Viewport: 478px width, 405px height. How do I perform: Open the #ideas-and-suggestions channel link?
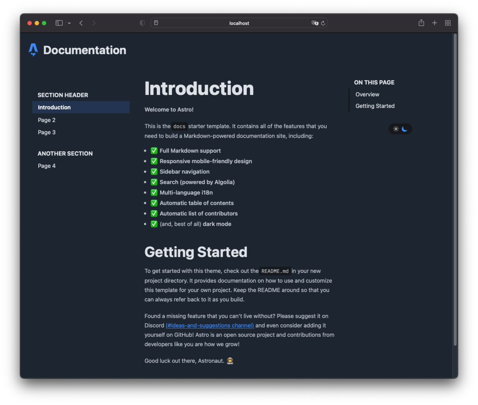(x=210, y=325)
